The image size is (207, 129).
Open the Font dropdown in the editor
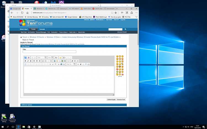pos(42,57)
